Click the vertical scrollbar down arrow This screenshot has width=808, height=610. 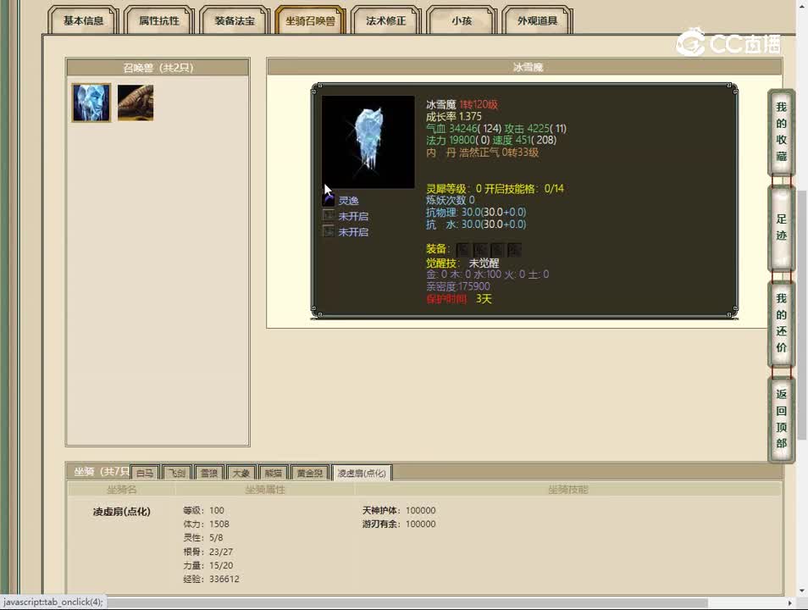[802, 591]
